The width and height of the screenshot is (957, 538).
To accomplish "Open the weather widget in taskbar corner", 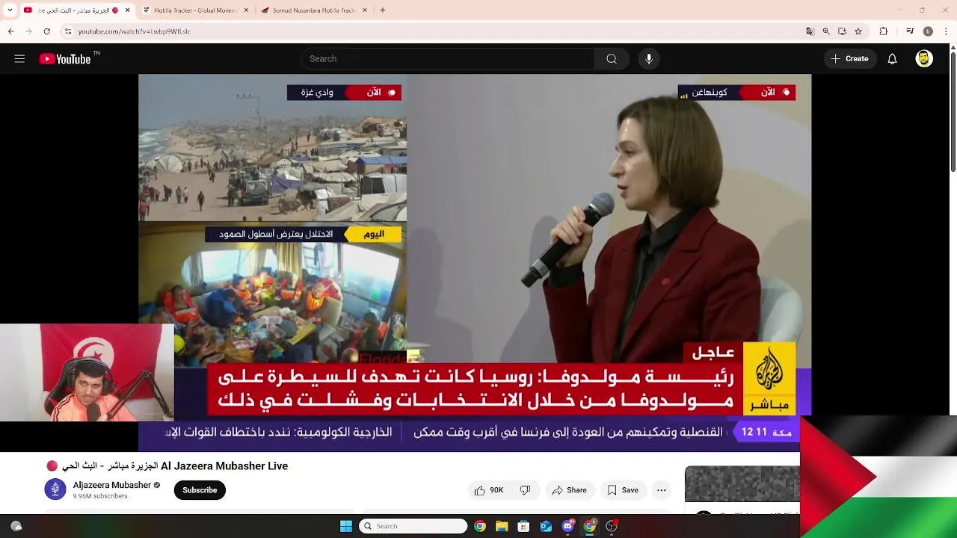I will click(x=16, y=526).
